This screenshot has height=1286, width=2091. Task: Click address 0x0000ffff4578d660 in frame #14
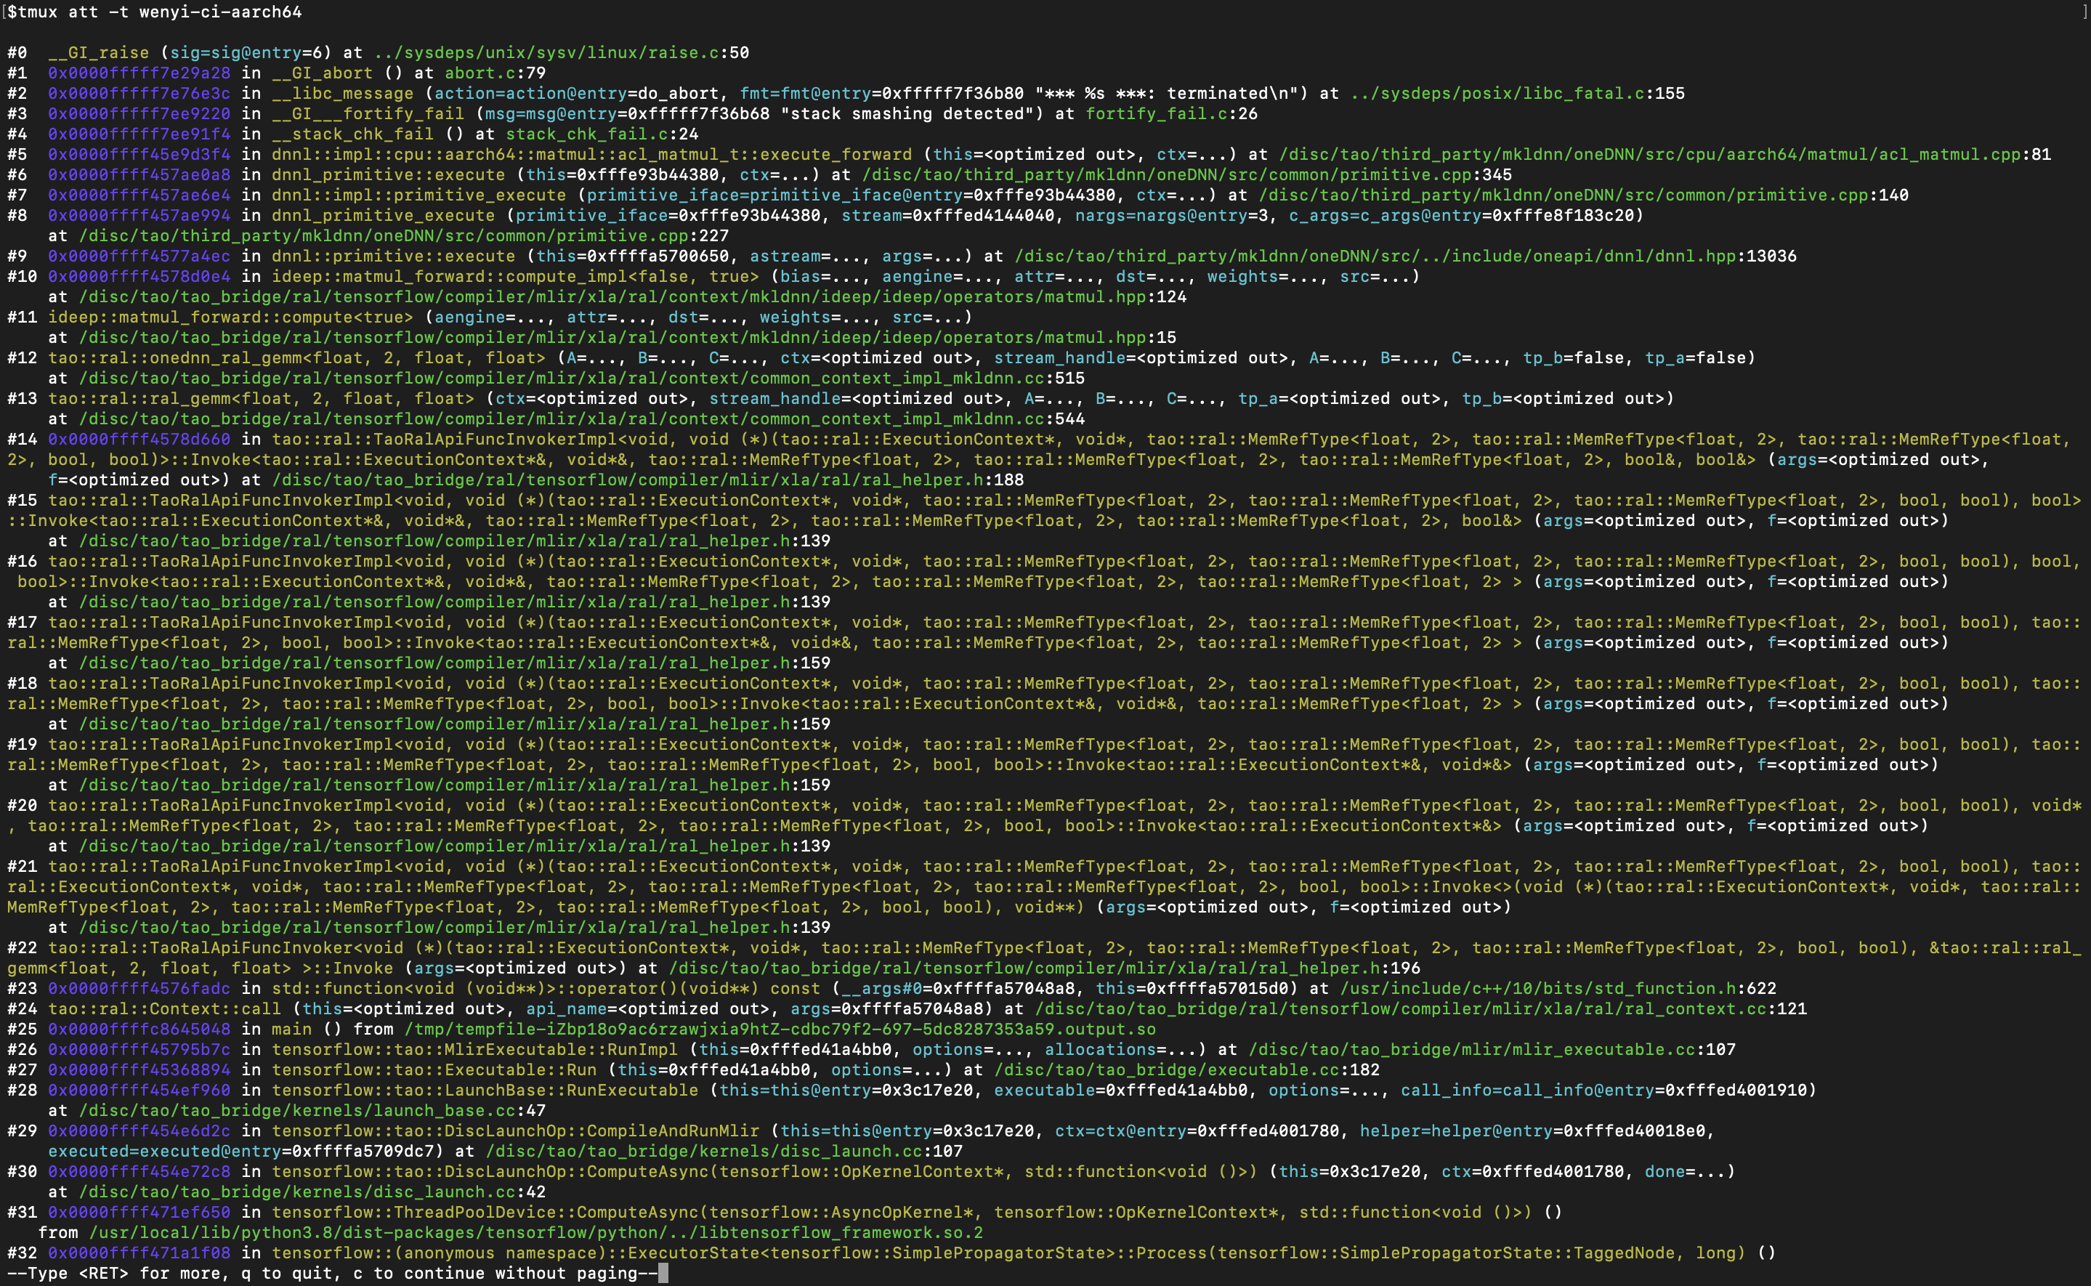click(139, 440)
